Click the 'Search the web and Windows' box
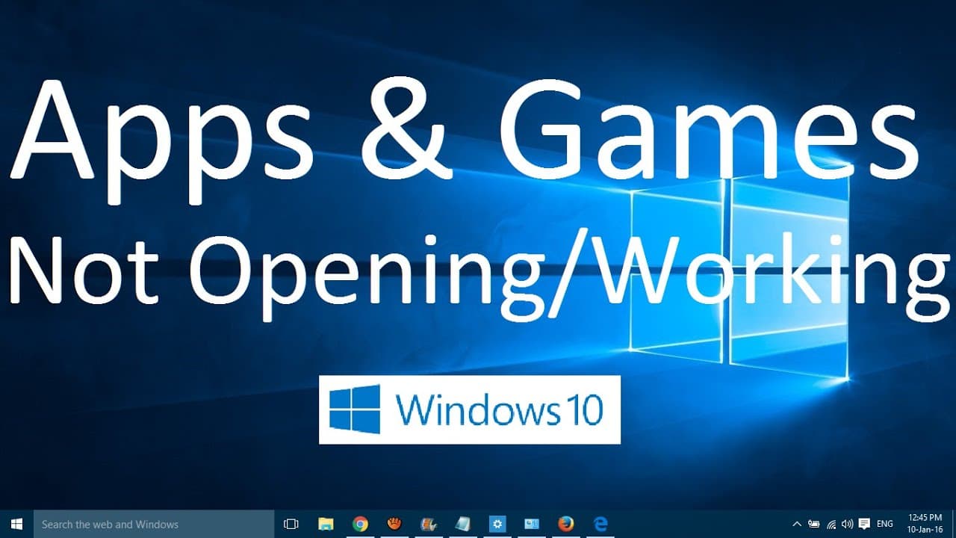This screenshot has width=956, height=538. (x=155, y=524)
